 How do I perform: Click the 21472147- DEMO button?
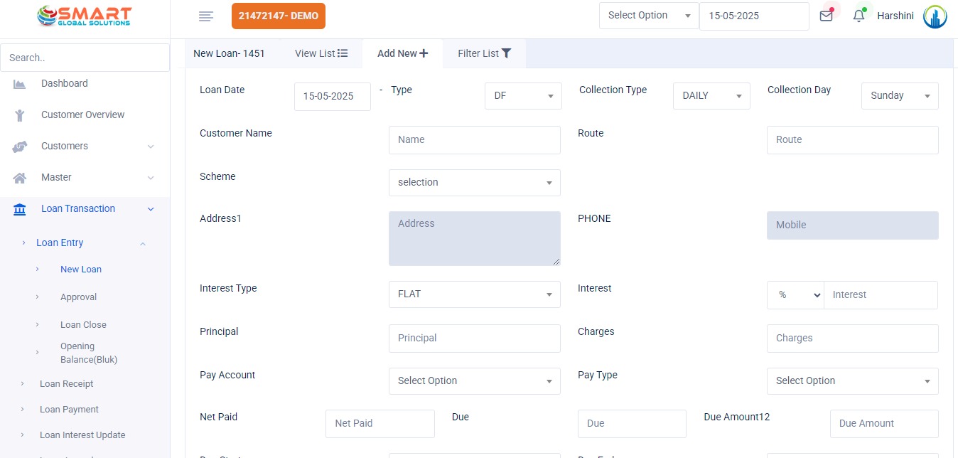tap(279, 16)
